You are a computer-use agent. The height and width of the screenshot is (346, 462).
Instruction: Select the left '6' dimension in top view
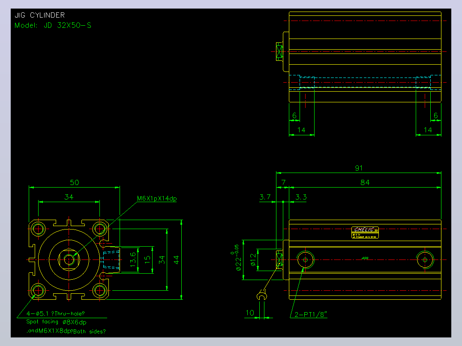coord(294,116)
